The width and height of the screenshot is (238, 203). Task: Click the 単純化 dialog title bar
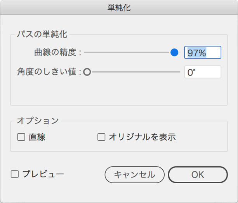click(119, 7)
